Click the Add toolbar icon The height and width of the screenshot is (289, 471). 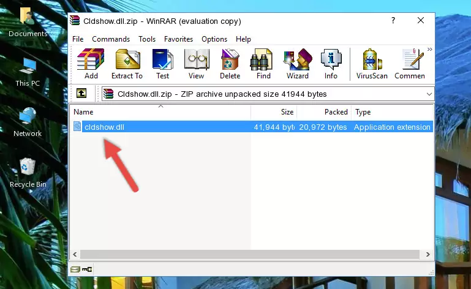91,64
